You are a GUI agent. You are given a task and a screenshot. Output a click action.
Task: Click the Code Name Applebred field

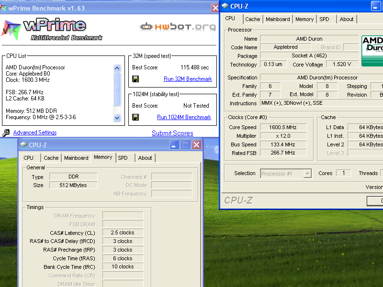(285, 47)
